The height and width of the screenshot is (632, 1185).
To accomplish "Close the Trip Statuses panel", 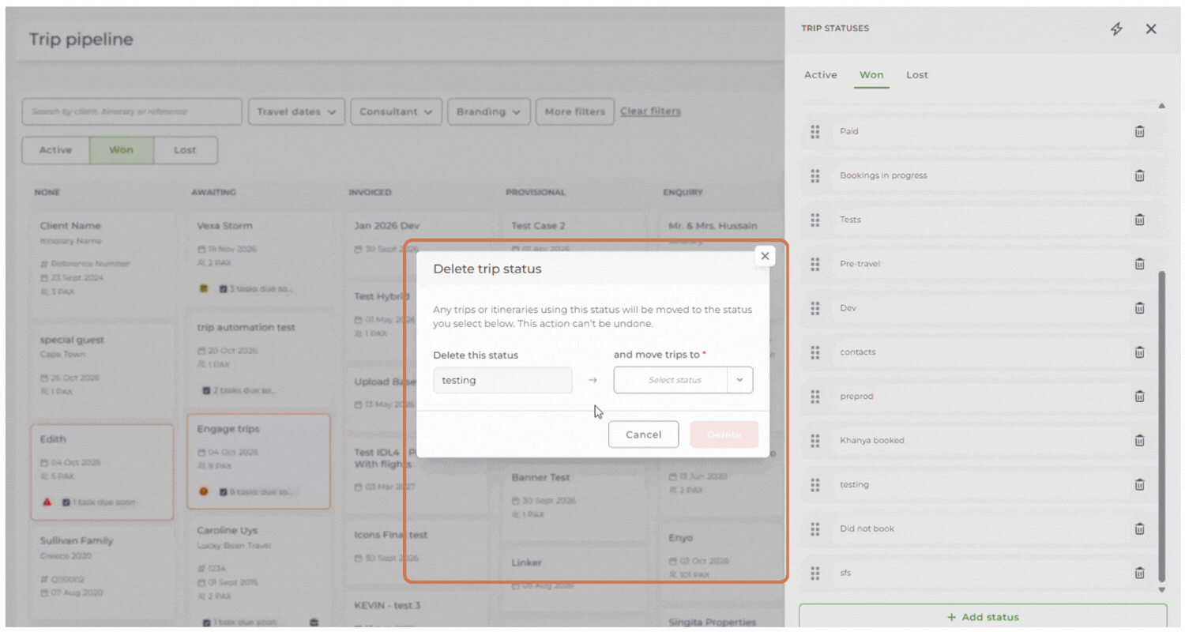I will click(1151, 29).
